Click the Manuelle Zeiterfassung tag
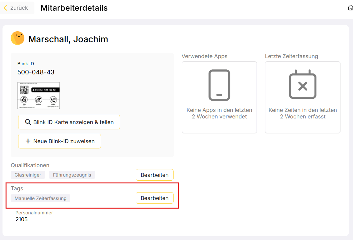The image size is (353, 240). coord(40,198)
